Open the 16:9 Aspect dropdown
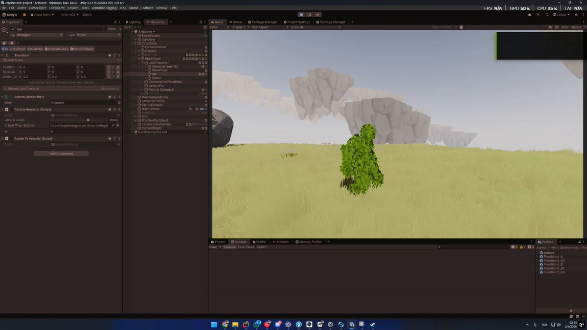 coord(270,27)
